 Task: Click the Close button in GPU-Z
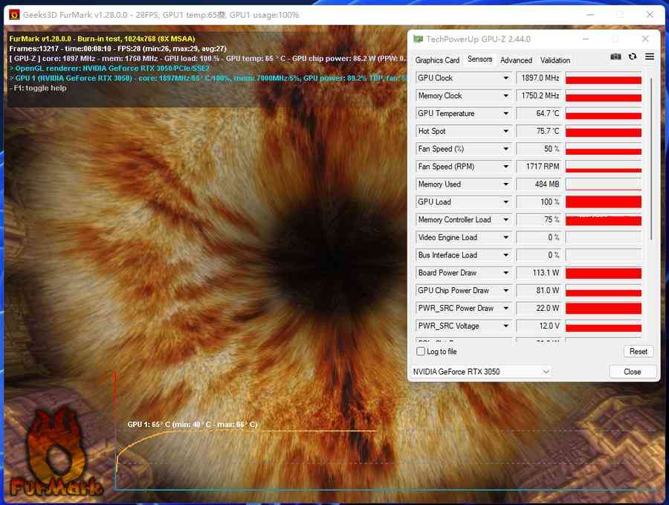[633, 372]
